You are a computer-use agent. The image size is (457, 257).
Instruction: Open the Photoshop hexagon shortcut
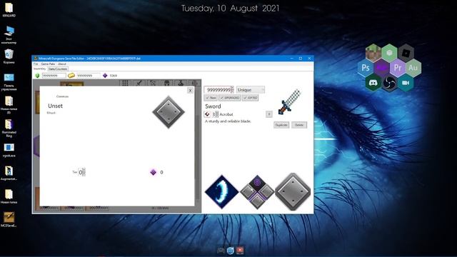[366, 68]
